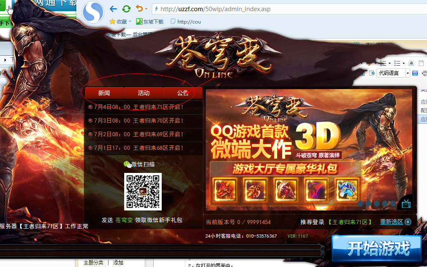Click the address bar showing uzzf.com URL
The image size is (427, 267).
pos(289,9)
